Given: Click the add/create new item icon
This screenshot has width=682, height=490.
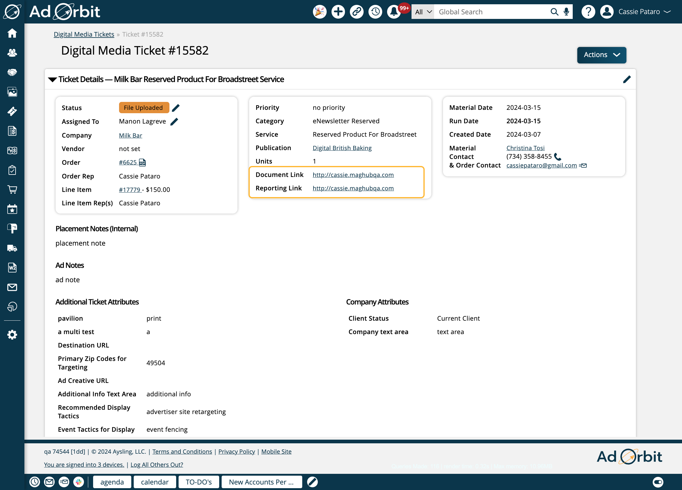Looking at the screenshot, I should click(x=338, y=11).
